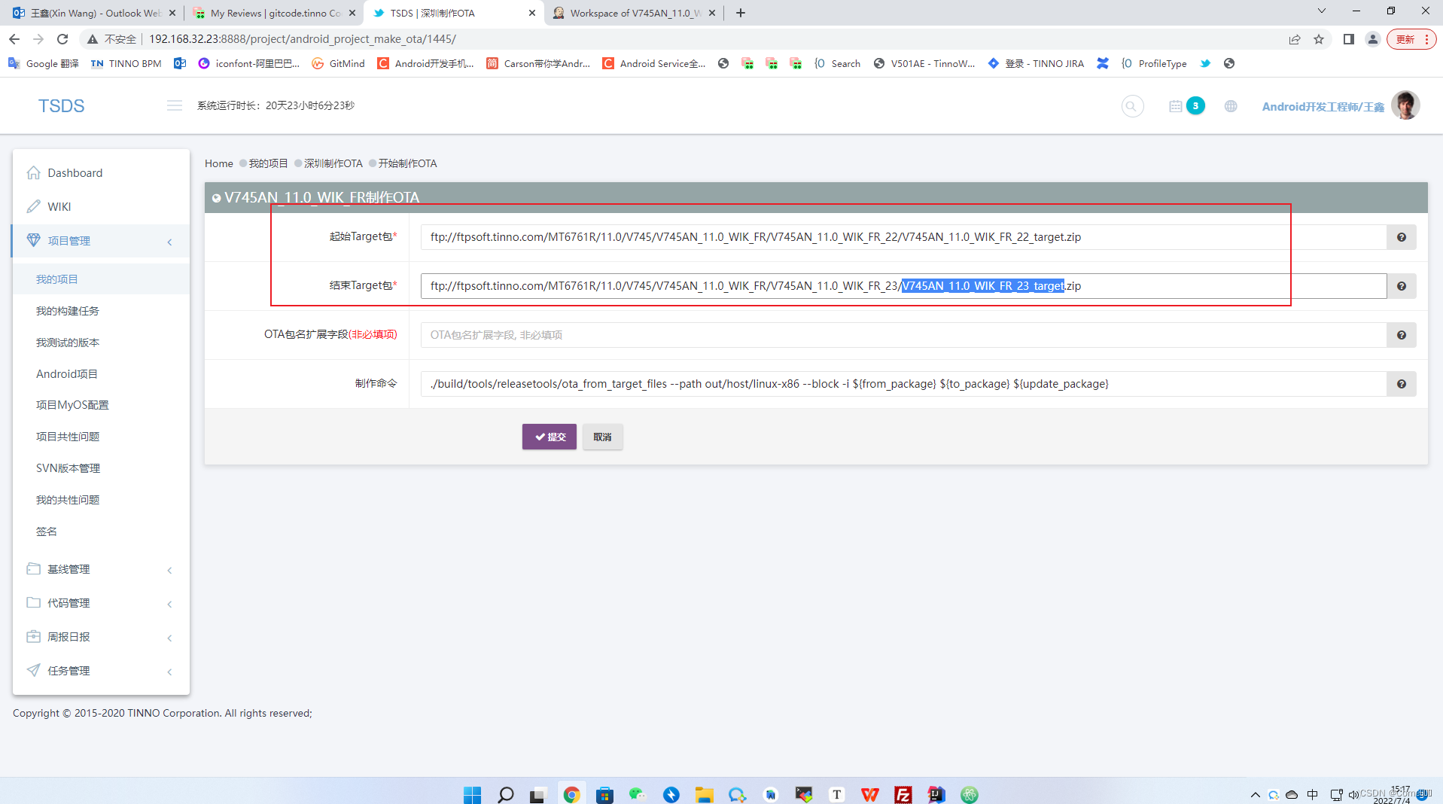The image size is (1443, 804).
Task: Open the browser tab search chevron
Action: (1321, 11)
